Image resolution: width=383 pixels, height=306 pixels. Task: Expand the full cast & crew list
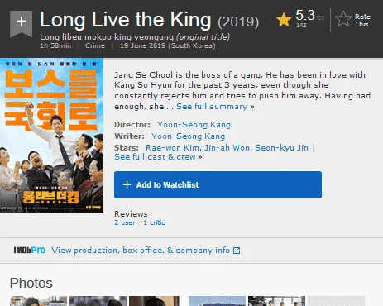click(158, 157)
